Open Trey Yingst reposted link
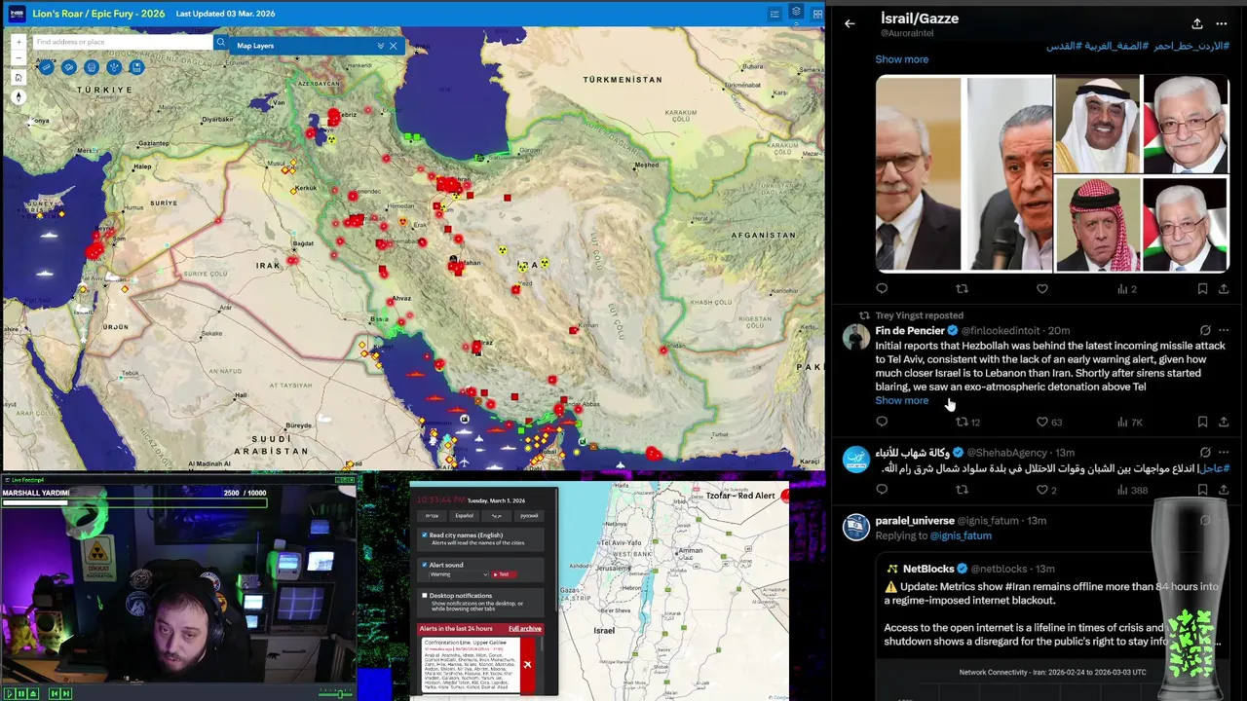 (919, 315)
